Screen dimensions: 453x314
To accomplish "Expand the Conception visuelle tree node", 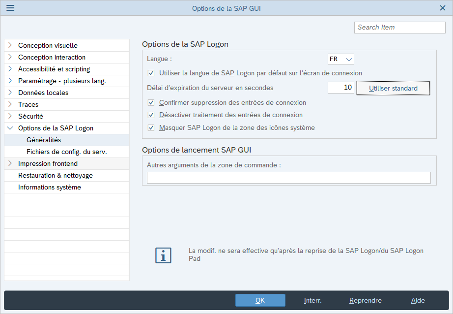I will point(10,45).
